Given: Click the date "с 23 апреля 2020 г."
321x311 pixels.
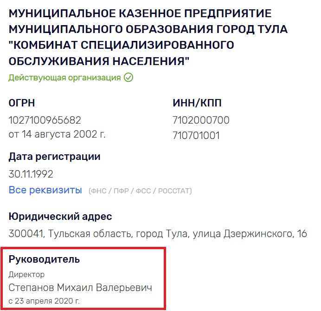Looking at the screenshot, I should (47, 300).
